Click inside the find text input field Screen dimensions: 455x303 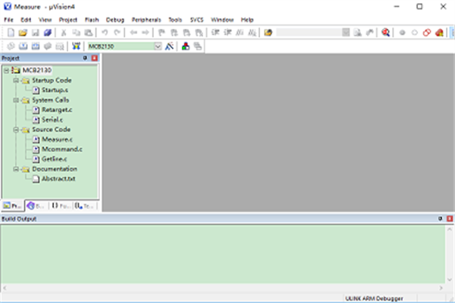(x=309, y=33)
